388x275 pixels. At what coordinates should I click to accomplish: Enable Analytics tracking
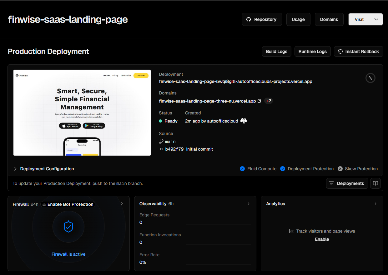tap(322, 239)
